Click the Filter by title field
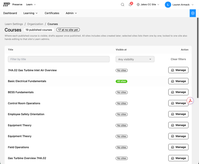 (x=59, y=59)
